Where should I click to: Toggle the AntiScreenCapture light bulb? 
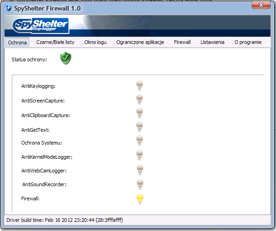pos(140,99)
